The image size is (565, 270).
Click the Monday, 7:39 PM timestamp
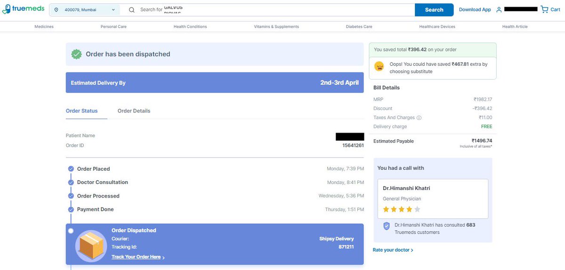click(345, 168)
